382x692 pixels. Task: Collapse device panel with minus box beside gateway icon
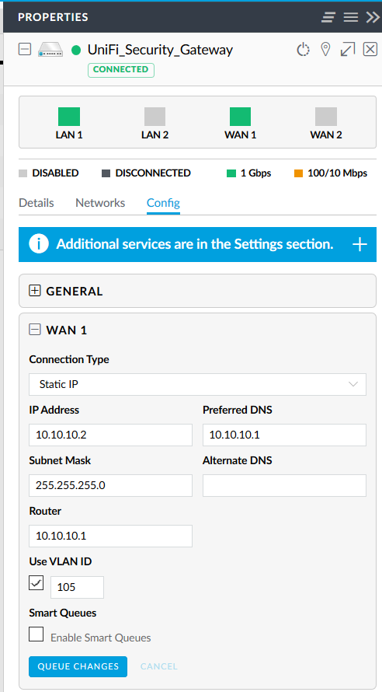point(25,49)
